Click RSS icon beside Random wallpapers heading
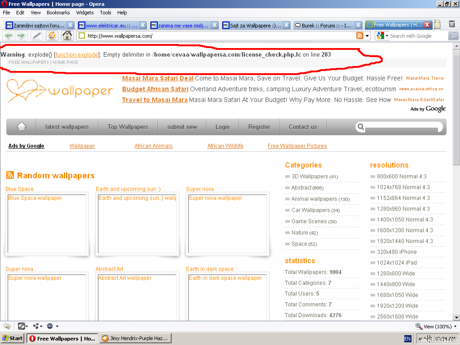The height and width of the screenshot is (345, 460). tap(10, 175)
